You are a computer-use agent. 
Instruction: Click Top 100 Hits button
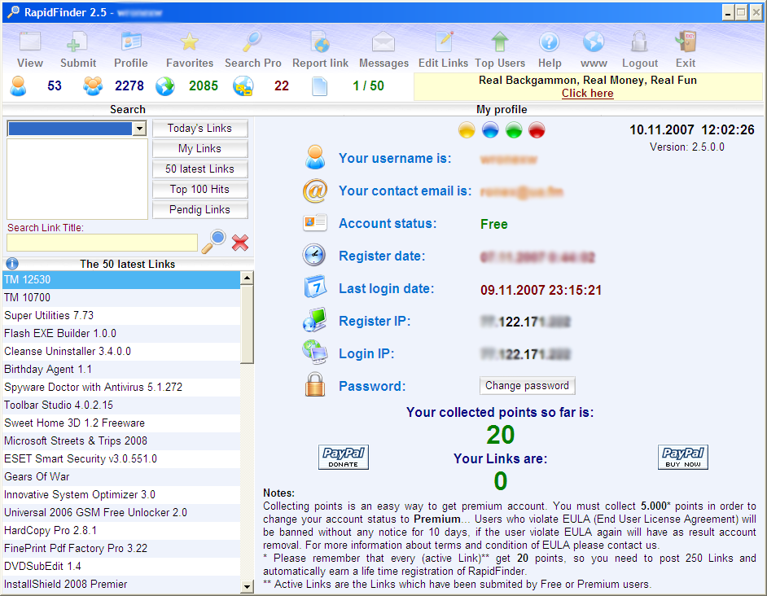199,190
